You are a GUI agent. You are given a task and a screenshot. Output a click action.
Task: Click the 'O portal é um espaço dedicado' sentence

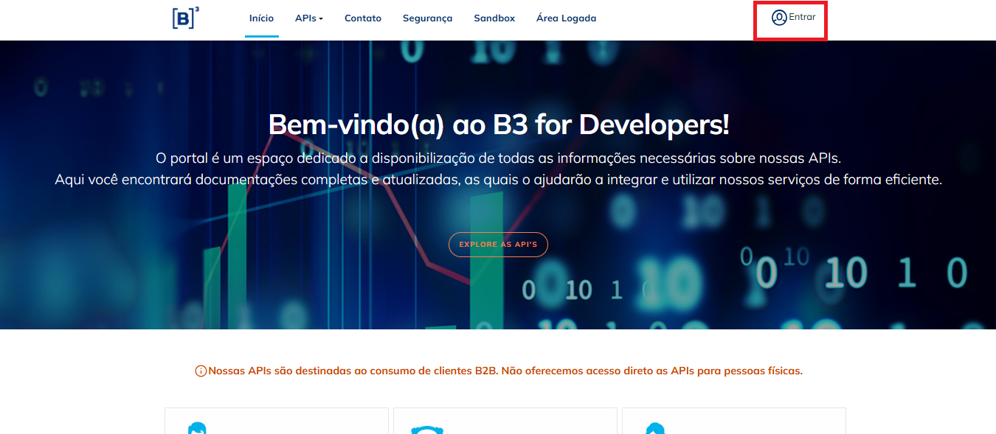click(x=498, y=158)
